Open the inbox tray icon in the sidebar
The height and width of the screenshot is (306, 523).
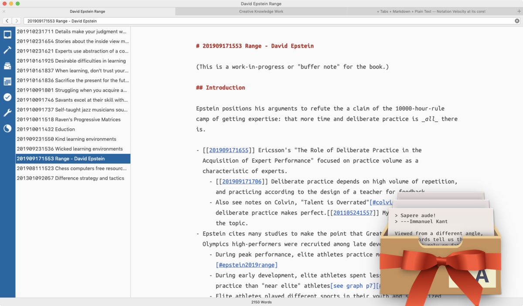click(7, 34)
